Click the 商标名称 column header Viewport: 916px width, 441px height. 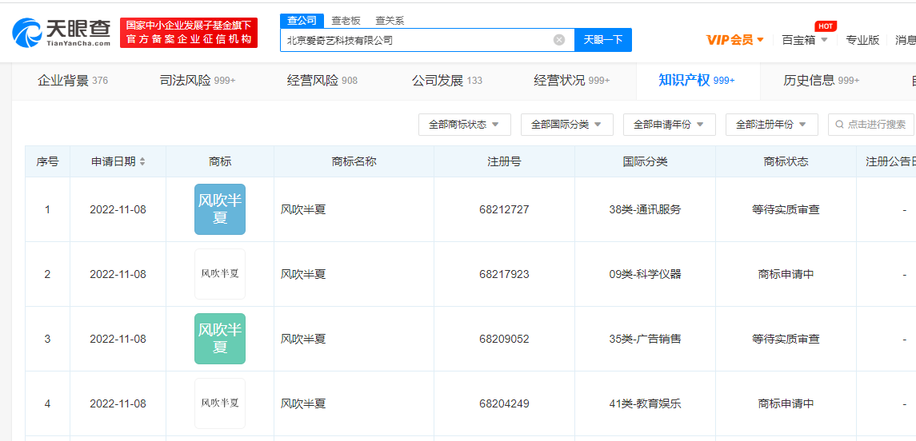(354, 161)
